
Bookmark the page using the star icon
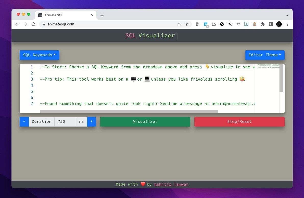(x=187, y=24)
